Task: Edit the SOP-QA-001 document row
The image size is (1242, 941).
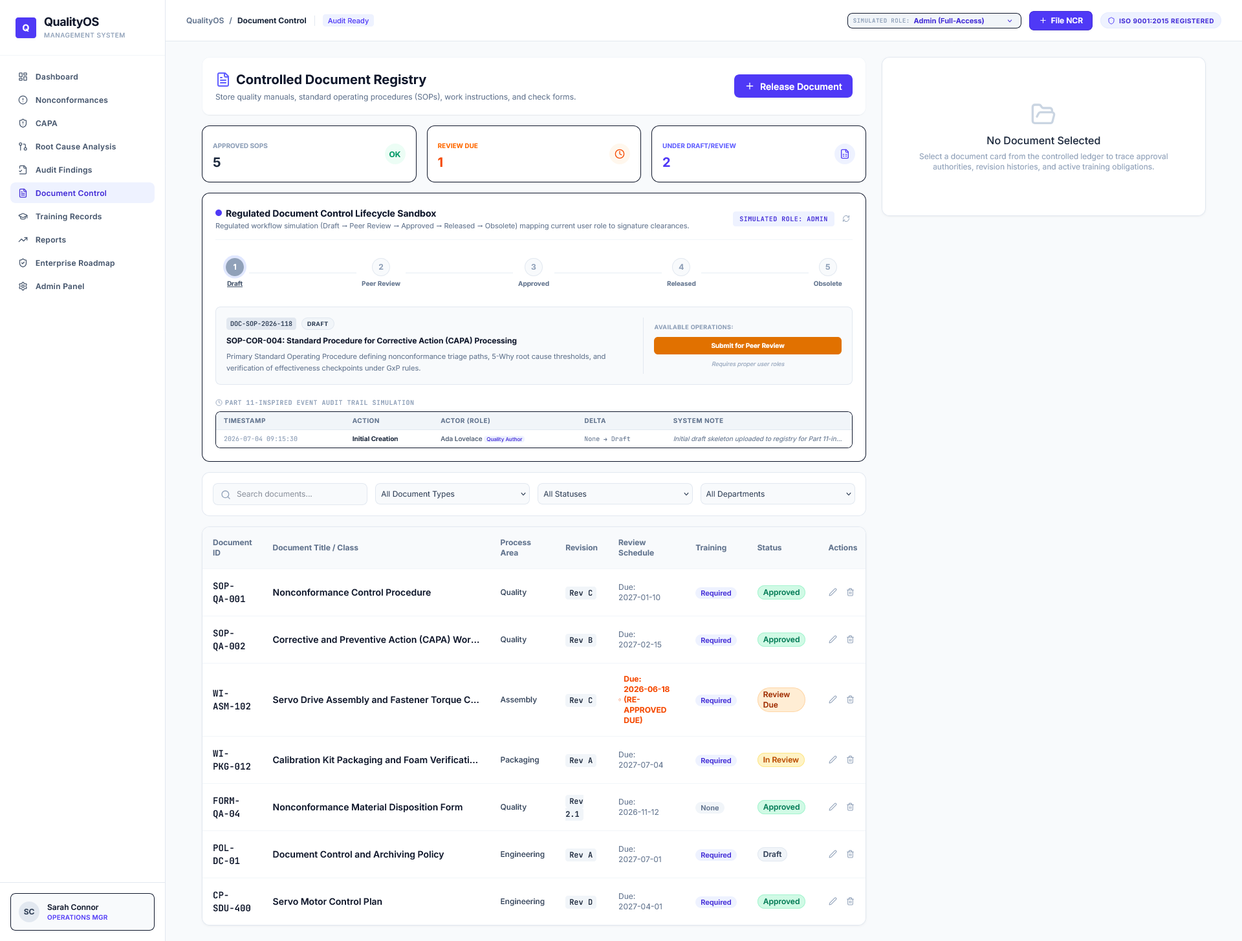Action: pyautogui.click(x=833, y=592)
